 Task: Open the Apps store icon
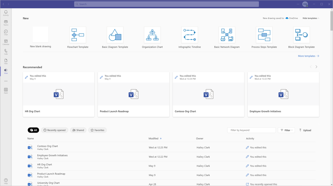coord(6,91)
